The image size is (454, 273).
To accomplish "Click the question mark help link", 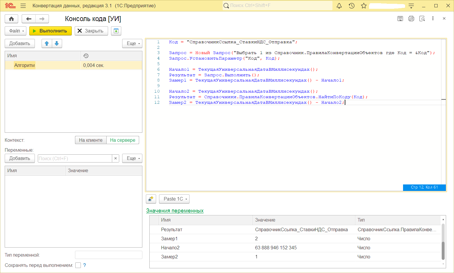I will [85, 265].
